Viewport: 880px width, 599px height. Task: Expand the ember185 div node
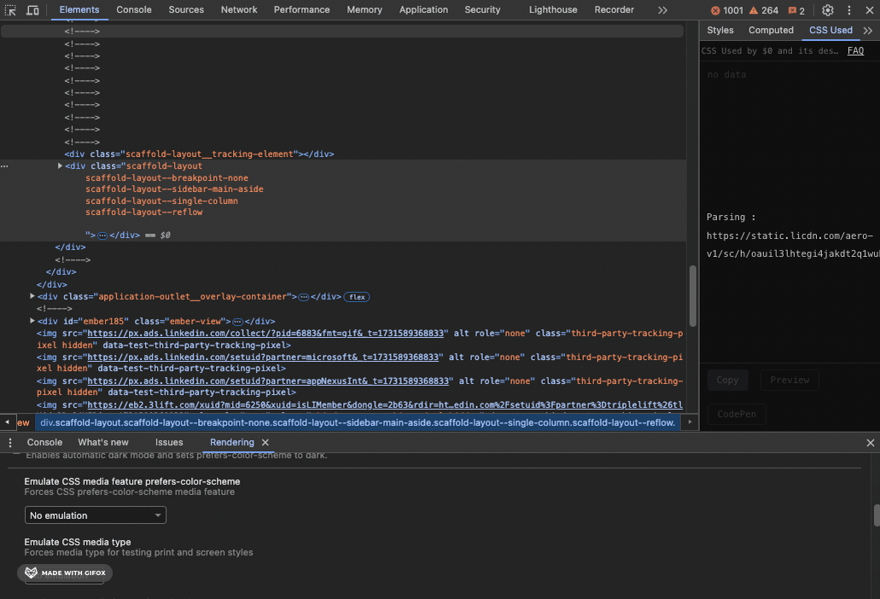[32, 321]
